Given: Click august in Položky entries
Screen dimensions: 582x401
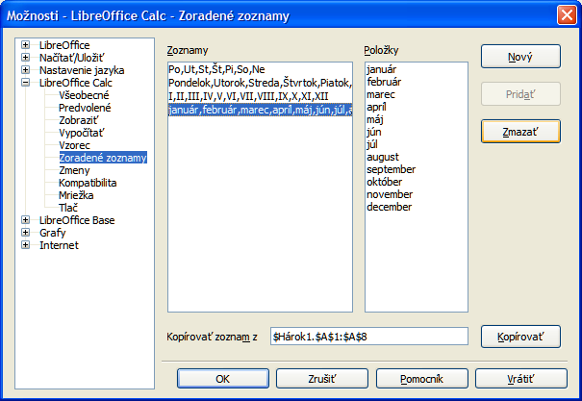Looking at the screenshot, I should pos(383,157).
